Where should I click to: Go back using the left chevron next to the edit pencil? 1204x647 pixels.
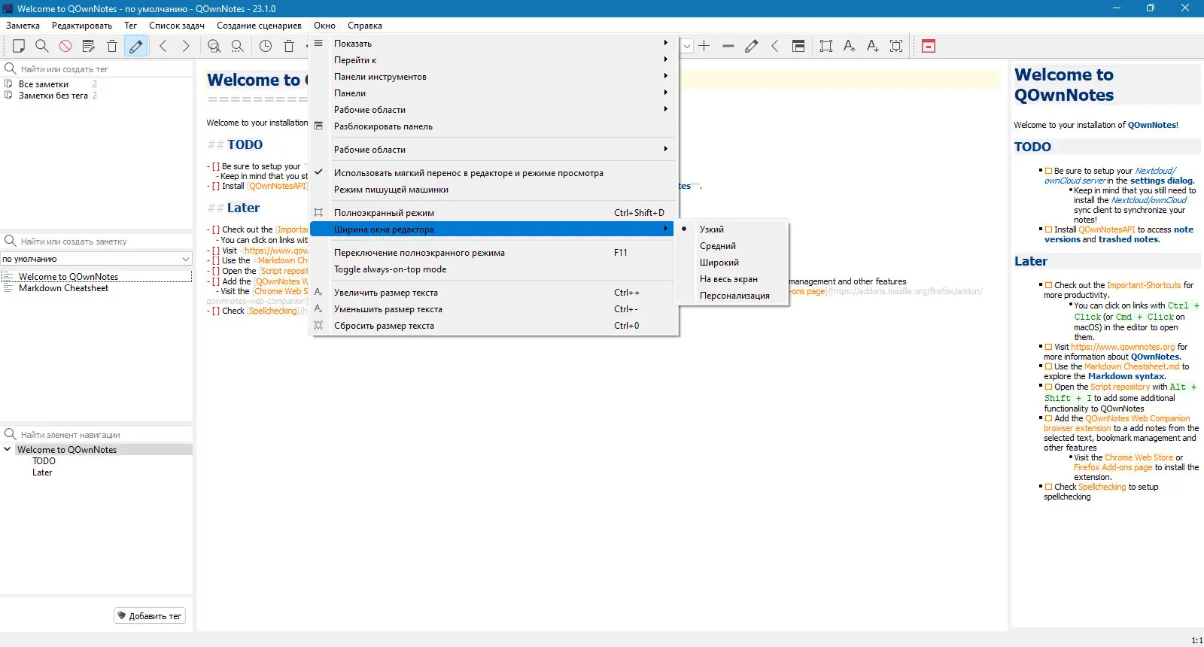[163, 46]
